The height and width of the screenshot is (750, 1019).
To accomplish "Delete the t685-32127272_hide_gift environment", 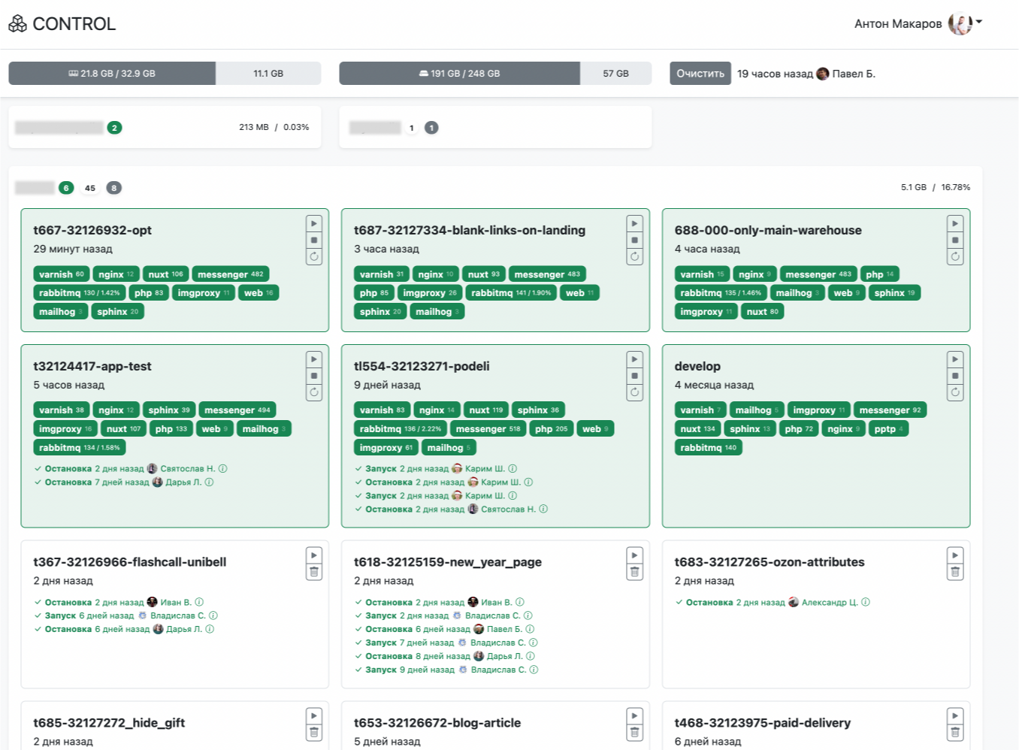I will click(x=314, y=733).
